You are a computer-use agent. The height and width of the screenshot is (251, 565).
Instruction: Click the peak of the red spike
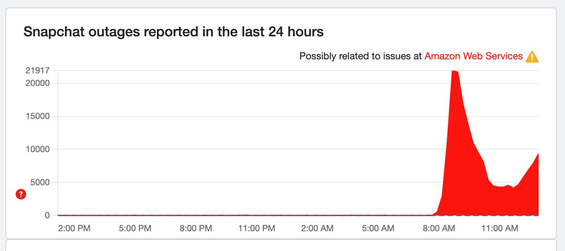(x=454, y=72)
